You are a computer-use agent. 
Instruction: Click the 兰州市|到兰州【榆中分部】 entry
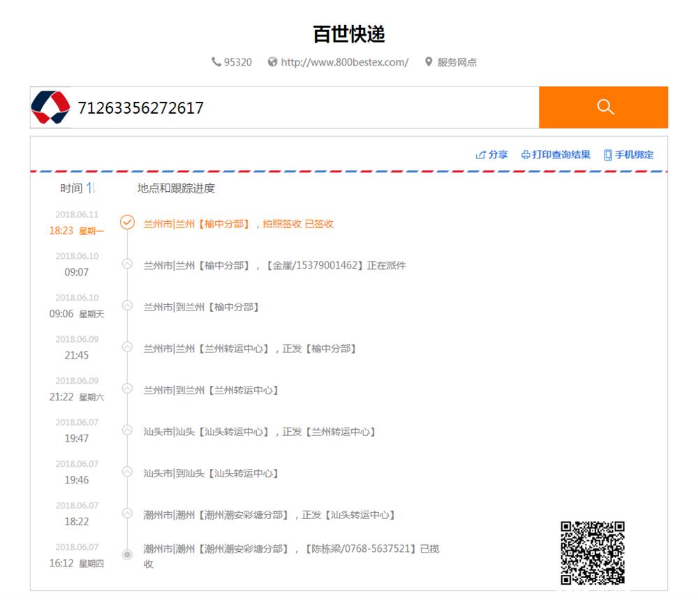(x=201, y=307)
